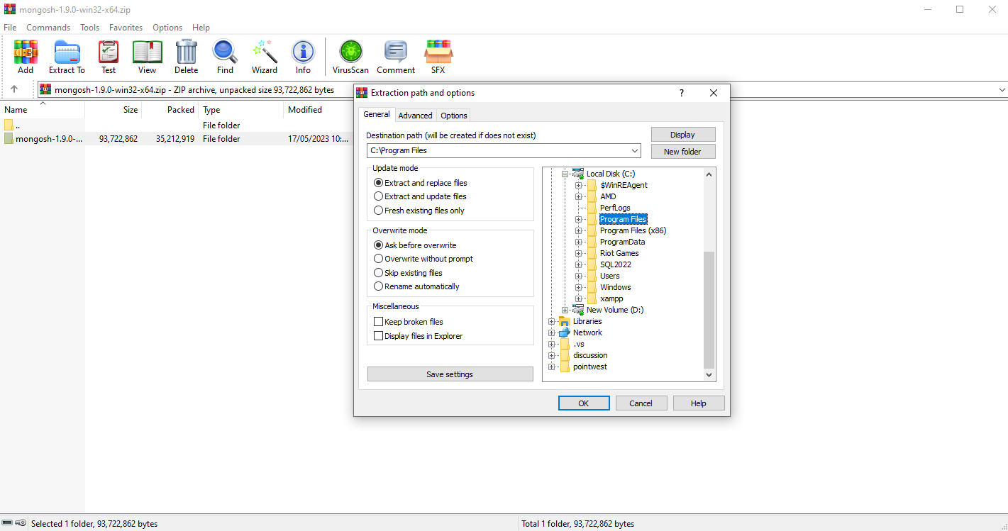Enable Keep broken files checkbox
This screenshot has width=1008, height=531.
click(x=378, y=322)
